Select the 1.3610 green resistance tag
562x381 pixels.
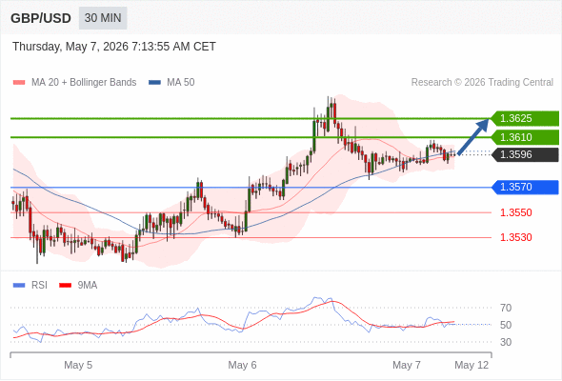pyautogui.click(x=525, y=137)
